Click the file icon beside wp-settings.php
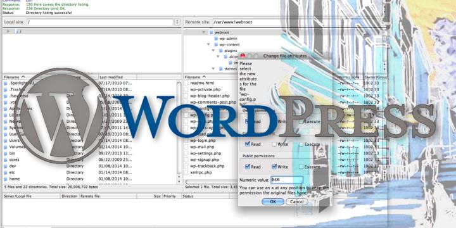456x228 pixels. (186, 153)
